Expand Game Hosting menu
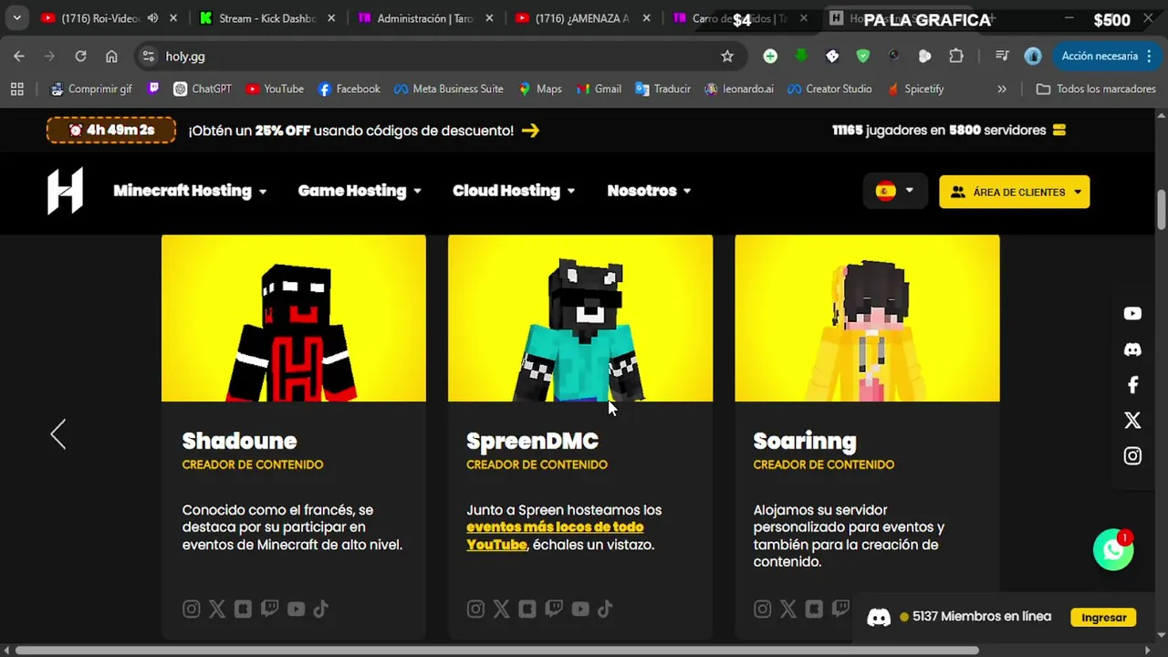Viewport: 1168px width, 657px height. [x=360, y=191]
